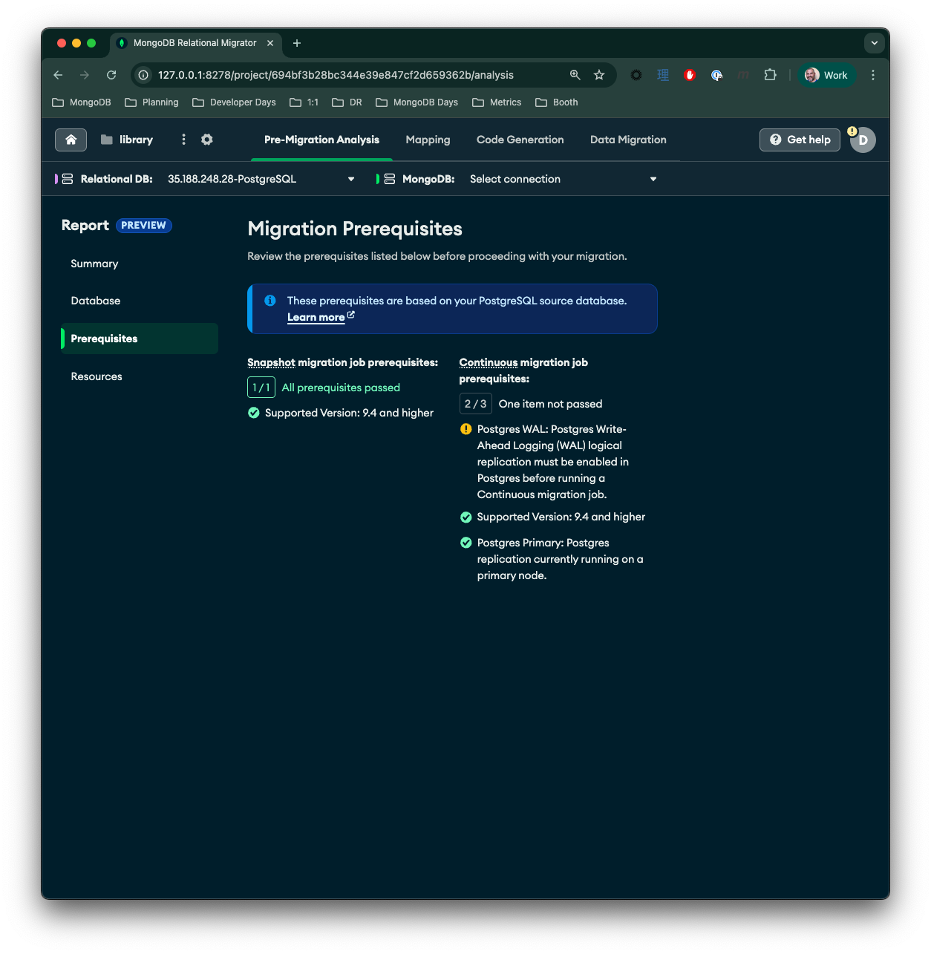Go to the Code Generation tab
This screenshot has height=954, width=931.
tap(520, 140)
